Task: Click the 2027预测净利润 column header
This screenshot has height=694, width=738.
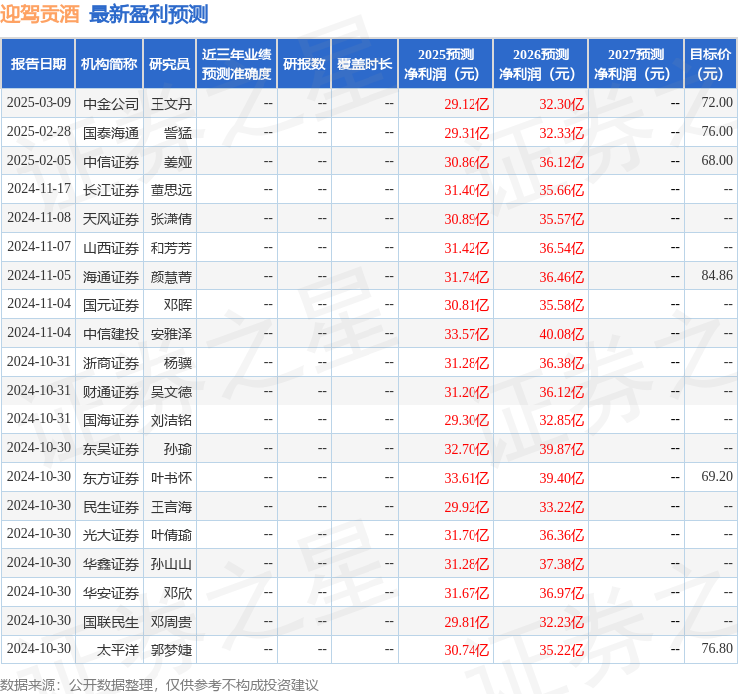Action: tap(636, 64)
